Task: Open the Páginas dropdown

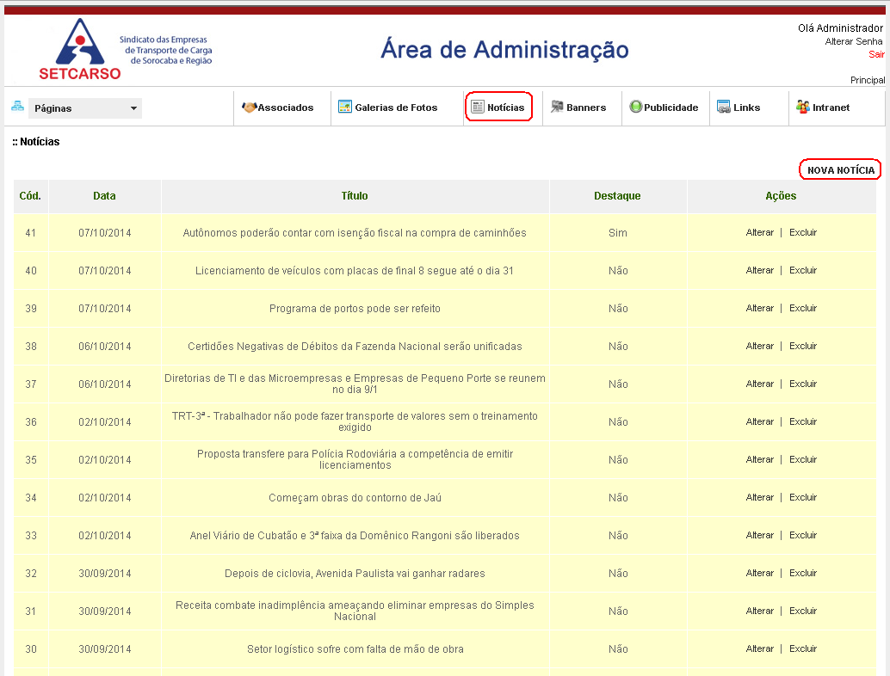Action: [85, 108]
